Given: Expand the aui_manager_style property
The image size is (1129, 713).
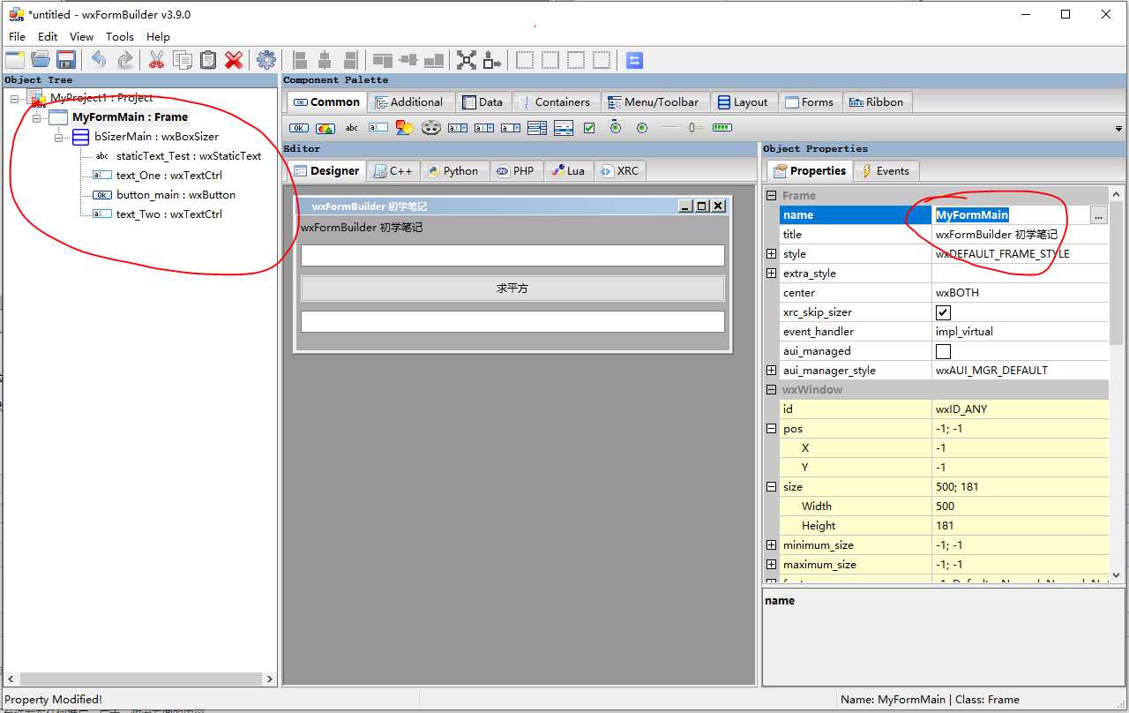Looking at the screenshot, I should (771, 371).
